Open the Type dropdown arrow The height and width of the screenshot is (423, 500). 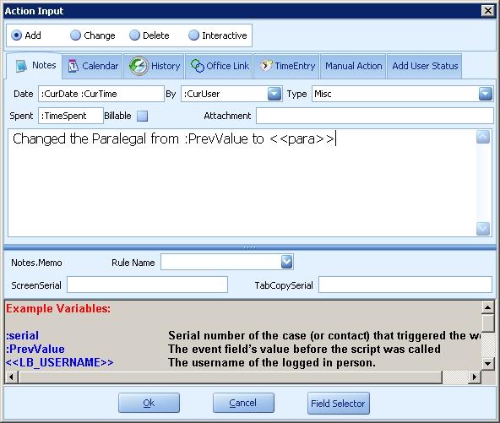tap(486, 94)
